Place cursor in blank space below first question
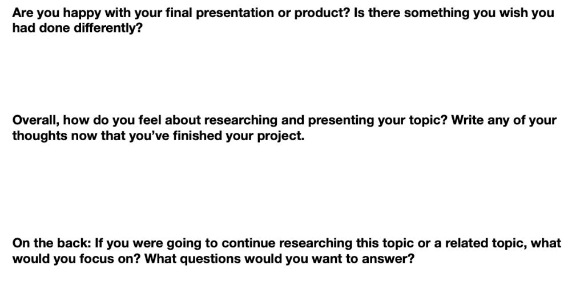 pyautogui.click(x=285, y=71)
